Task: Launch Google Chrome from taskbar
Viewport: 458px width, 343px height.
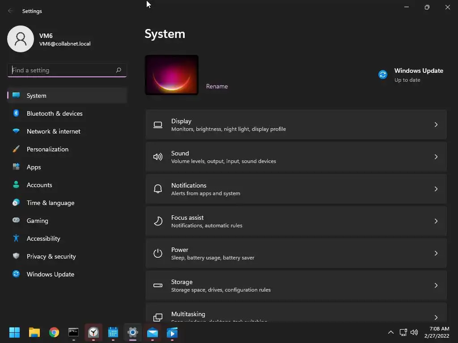Action: (54, 332)
